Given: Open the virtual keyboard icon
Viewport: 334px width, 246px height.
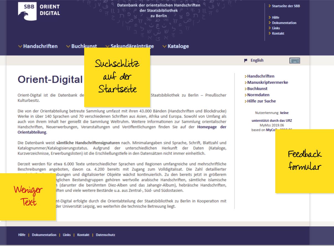Looking at the screenshot, I should [x=295, y=61].
